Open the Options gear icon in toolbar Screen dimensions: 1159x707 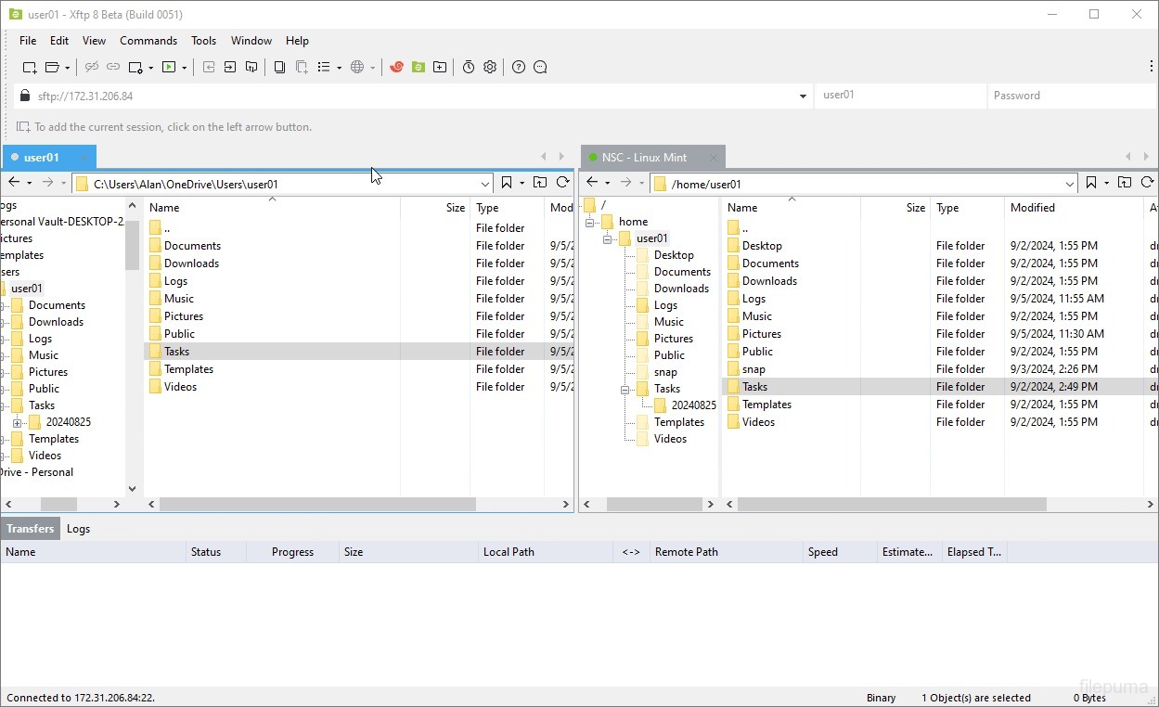pyautogui.click(x=490, y=67)
